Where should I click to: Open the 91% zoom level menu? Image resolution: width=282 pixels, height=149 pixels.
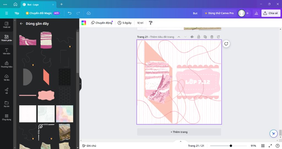[x=253, y=146]
